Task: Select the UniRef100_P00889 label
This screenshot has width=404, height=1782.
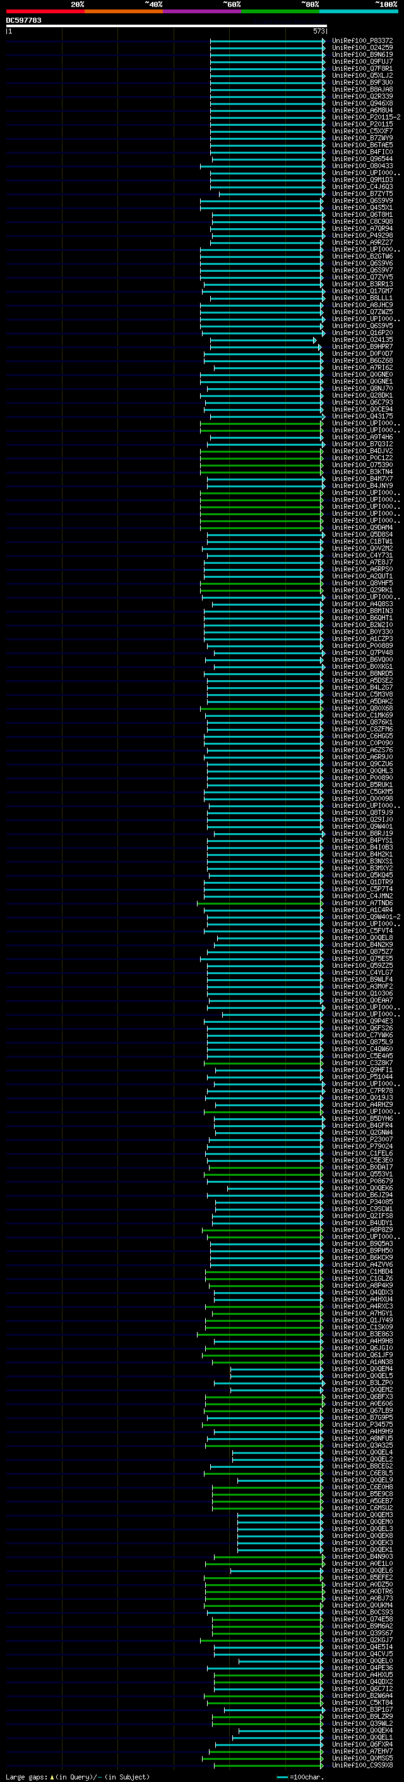Action: point(362,646)
